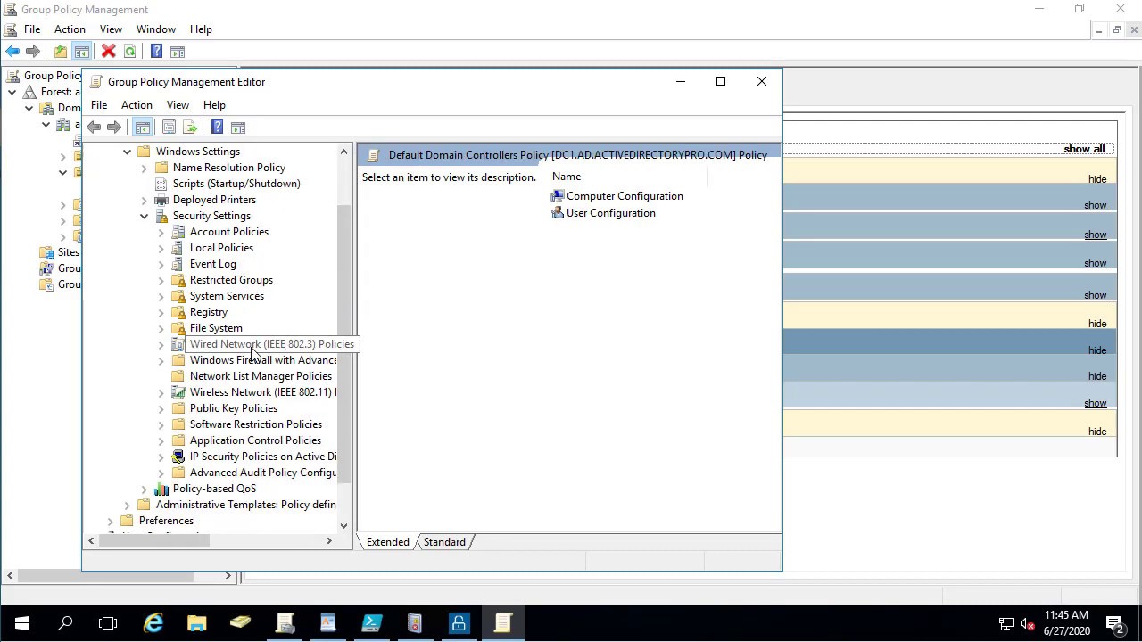Select Computer Configuration in the right pane
1142x642 pixels.
point(617,196)
